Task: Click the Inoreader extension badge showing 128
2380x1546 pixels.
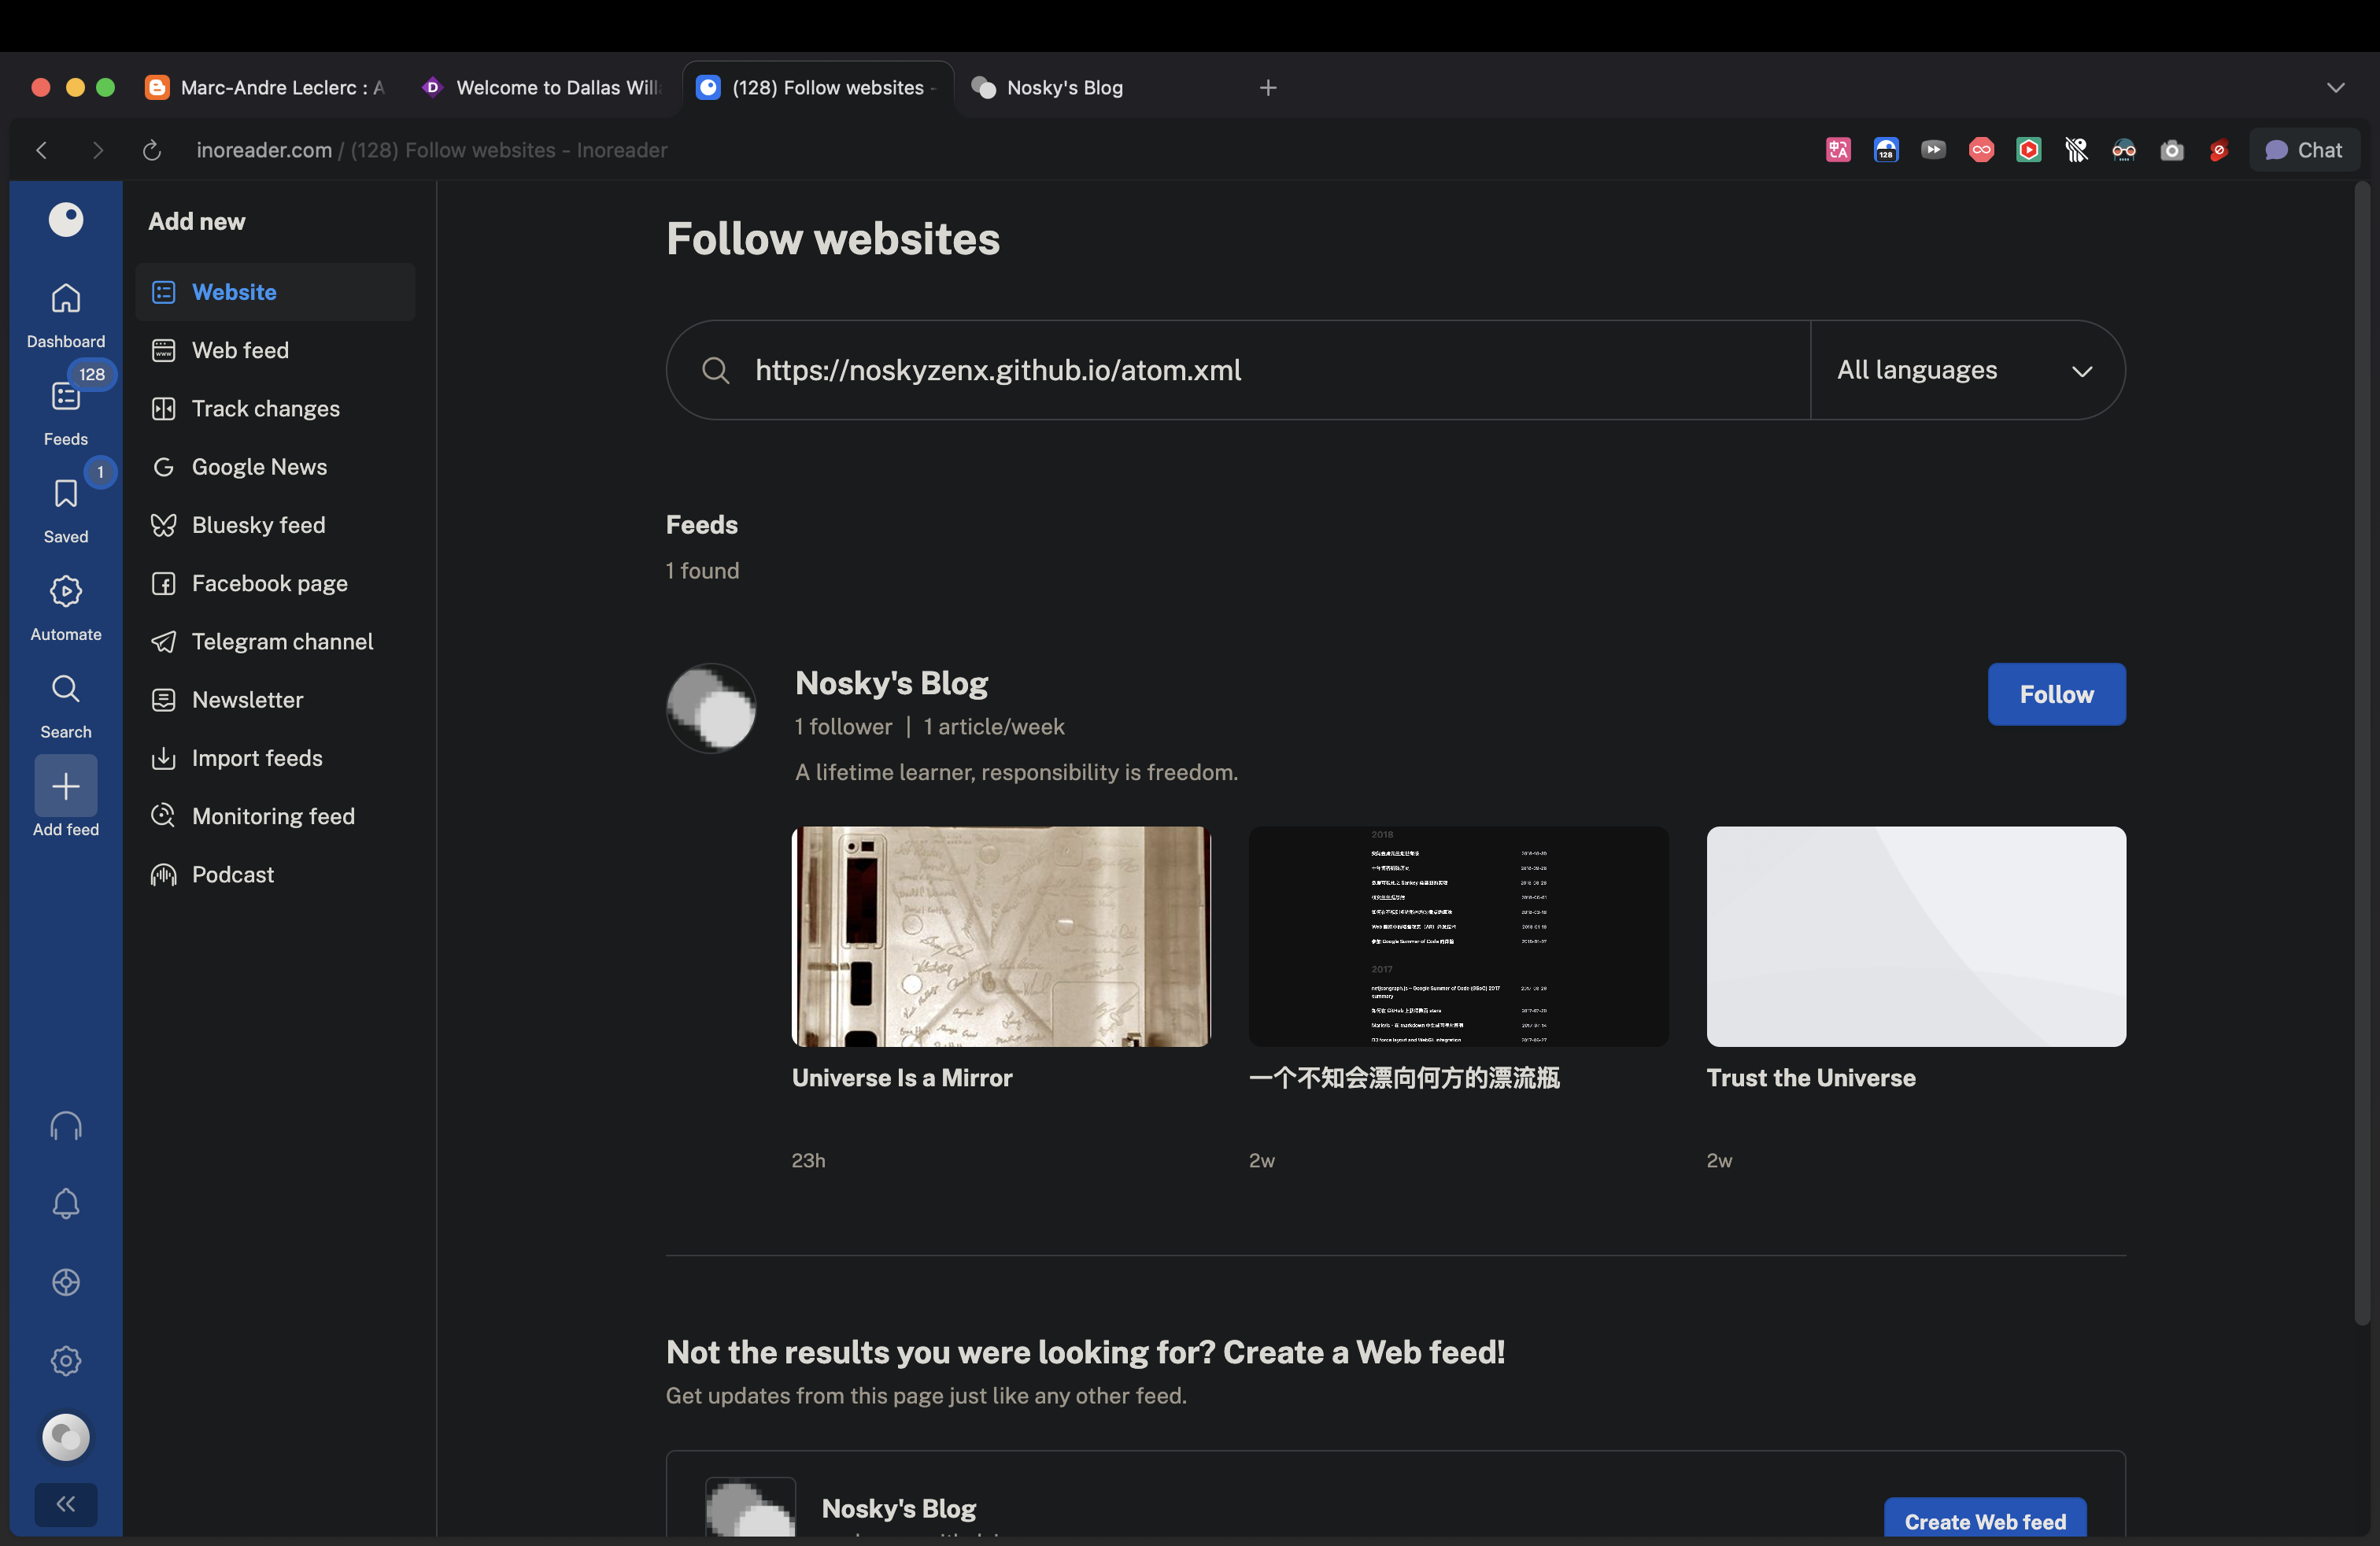Action: pyautogui.click(x=1886, y=150)
